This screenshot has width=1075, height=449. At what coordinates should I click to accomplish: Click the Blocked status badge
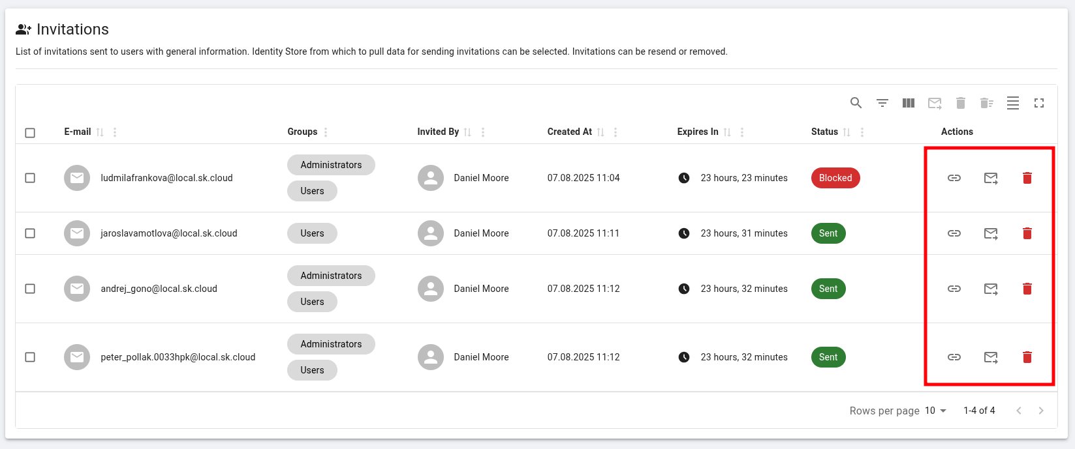tap(835, 178)
